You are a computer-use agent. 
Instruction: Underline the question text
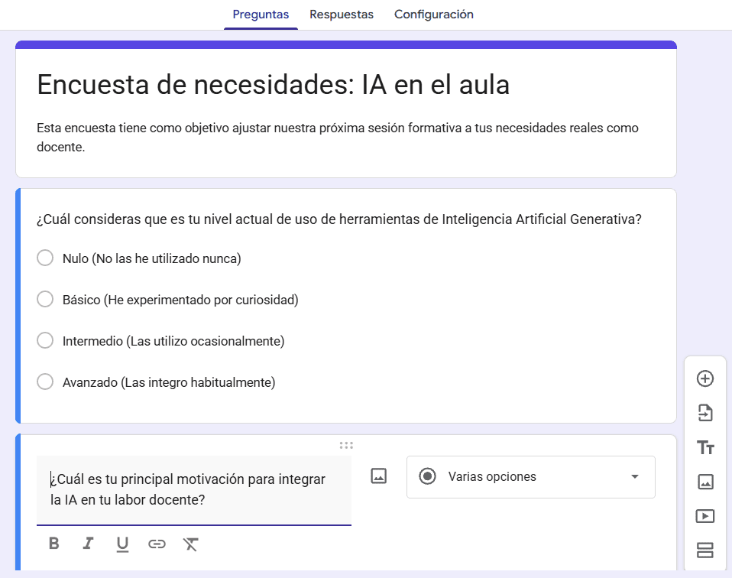point(122,544)
